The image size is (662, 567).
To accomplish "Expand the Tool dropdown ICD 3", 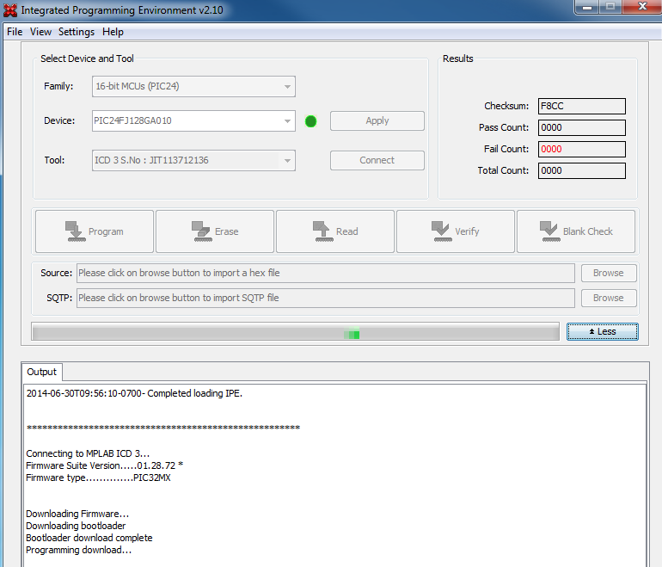I will (287, 160).
